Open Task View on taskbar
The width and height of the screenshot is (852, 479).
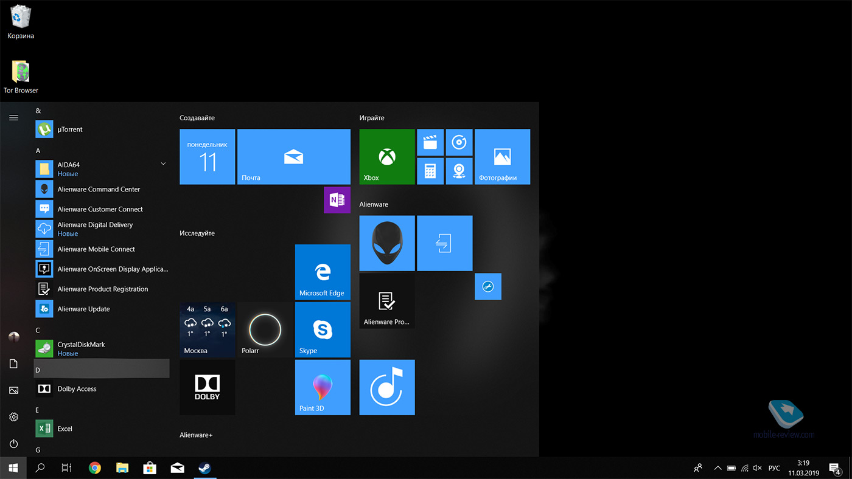tap(67, 468)
